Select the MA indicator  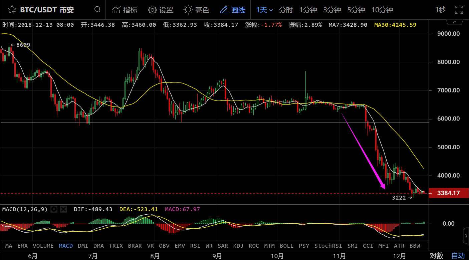pyautogui.click(x=9, y=246)
